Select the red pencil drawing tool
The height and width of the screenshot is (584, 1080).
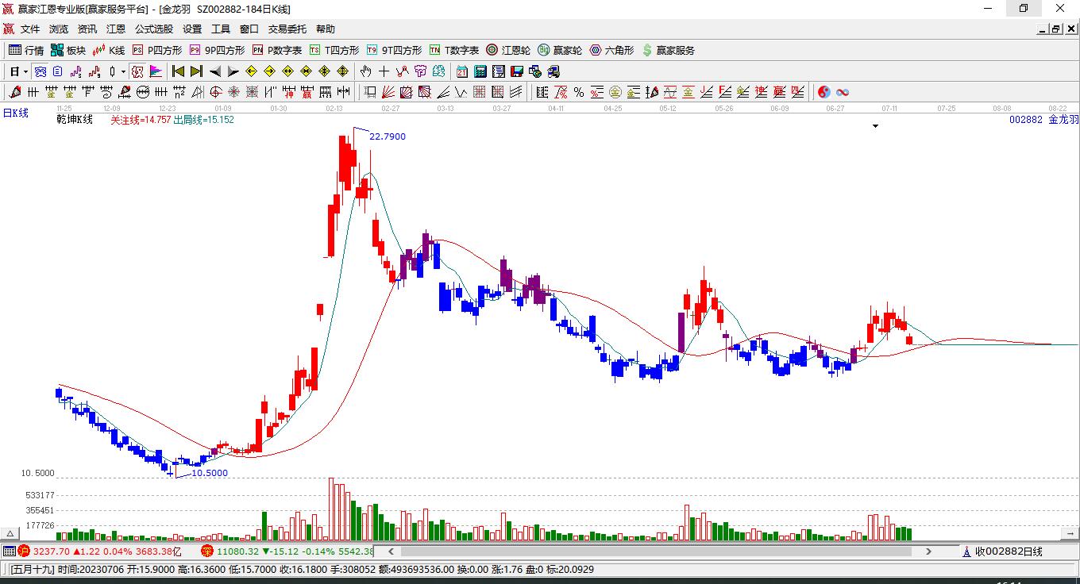click(x=15, y=92)
